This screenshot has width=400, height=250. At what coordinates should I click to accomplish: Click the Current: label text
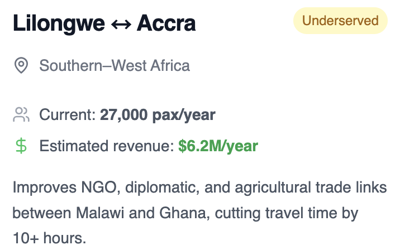pyautogui.click(x=68, y=115)
